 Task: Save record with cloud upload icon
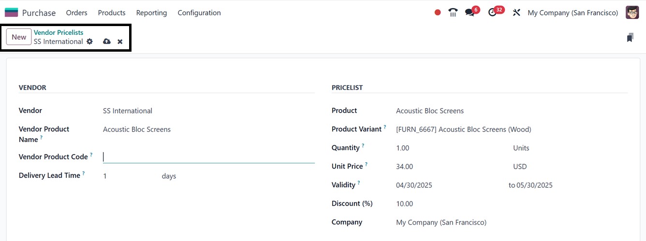point(107,42)
